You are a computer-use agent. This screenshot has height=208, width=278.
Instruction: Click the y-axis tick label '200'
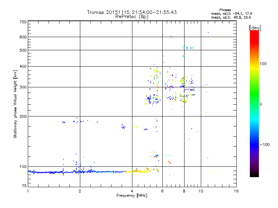tap(23, 116)
